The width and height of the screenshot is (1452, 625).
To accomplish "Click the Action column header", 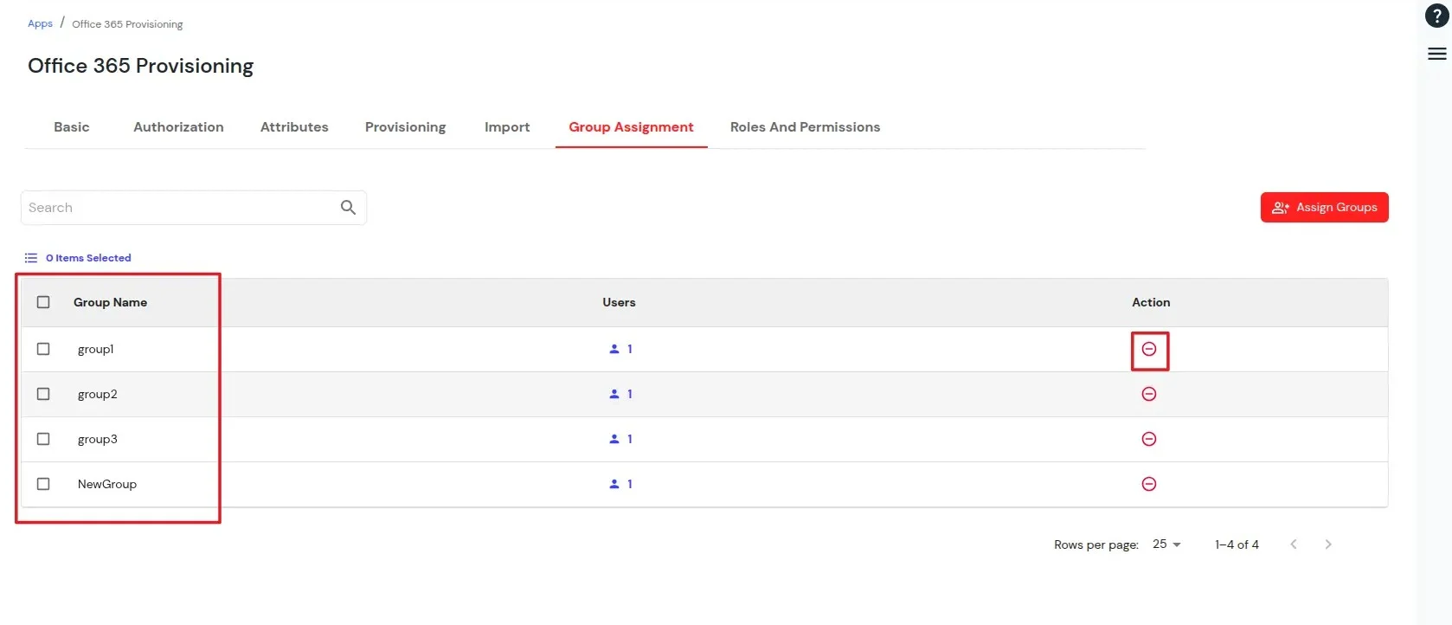I will pos(1151,302).
